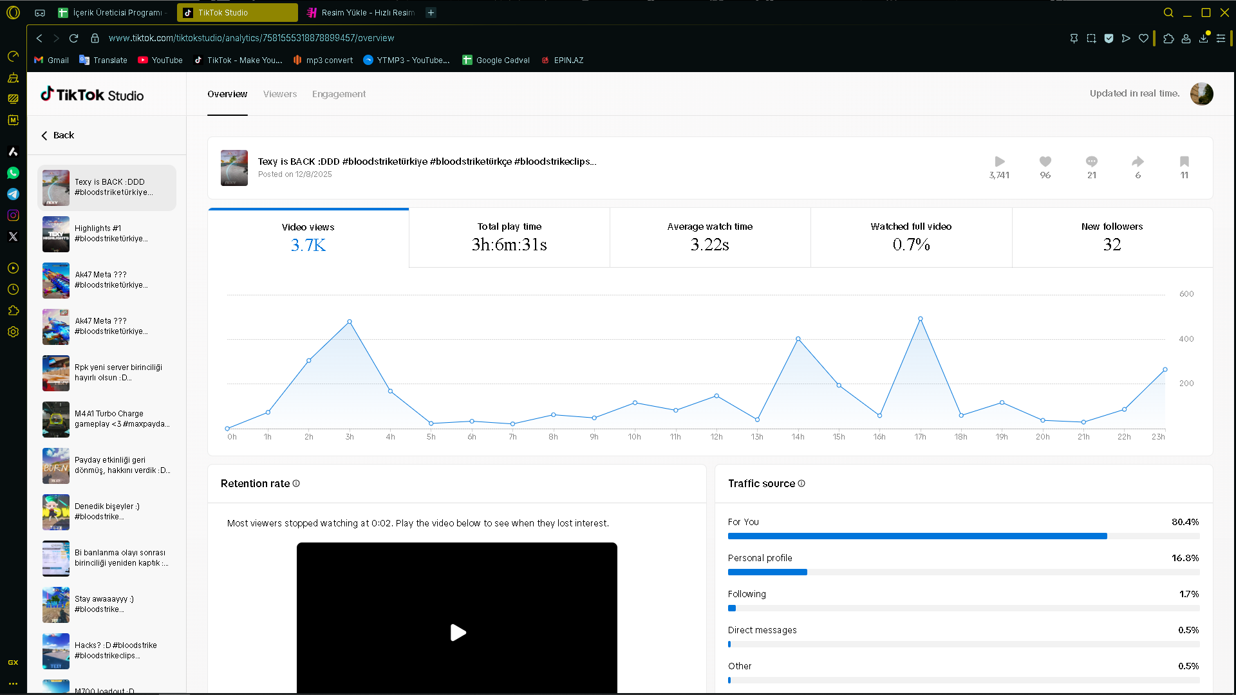1236x695 pixels.
Task: Select the Total play time metric
Action: tap(509, 237)
